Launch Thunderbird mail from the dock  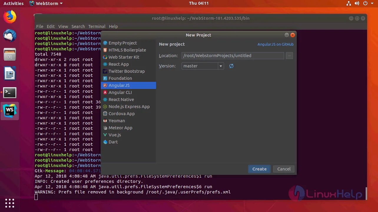click(x=10, y=36)
